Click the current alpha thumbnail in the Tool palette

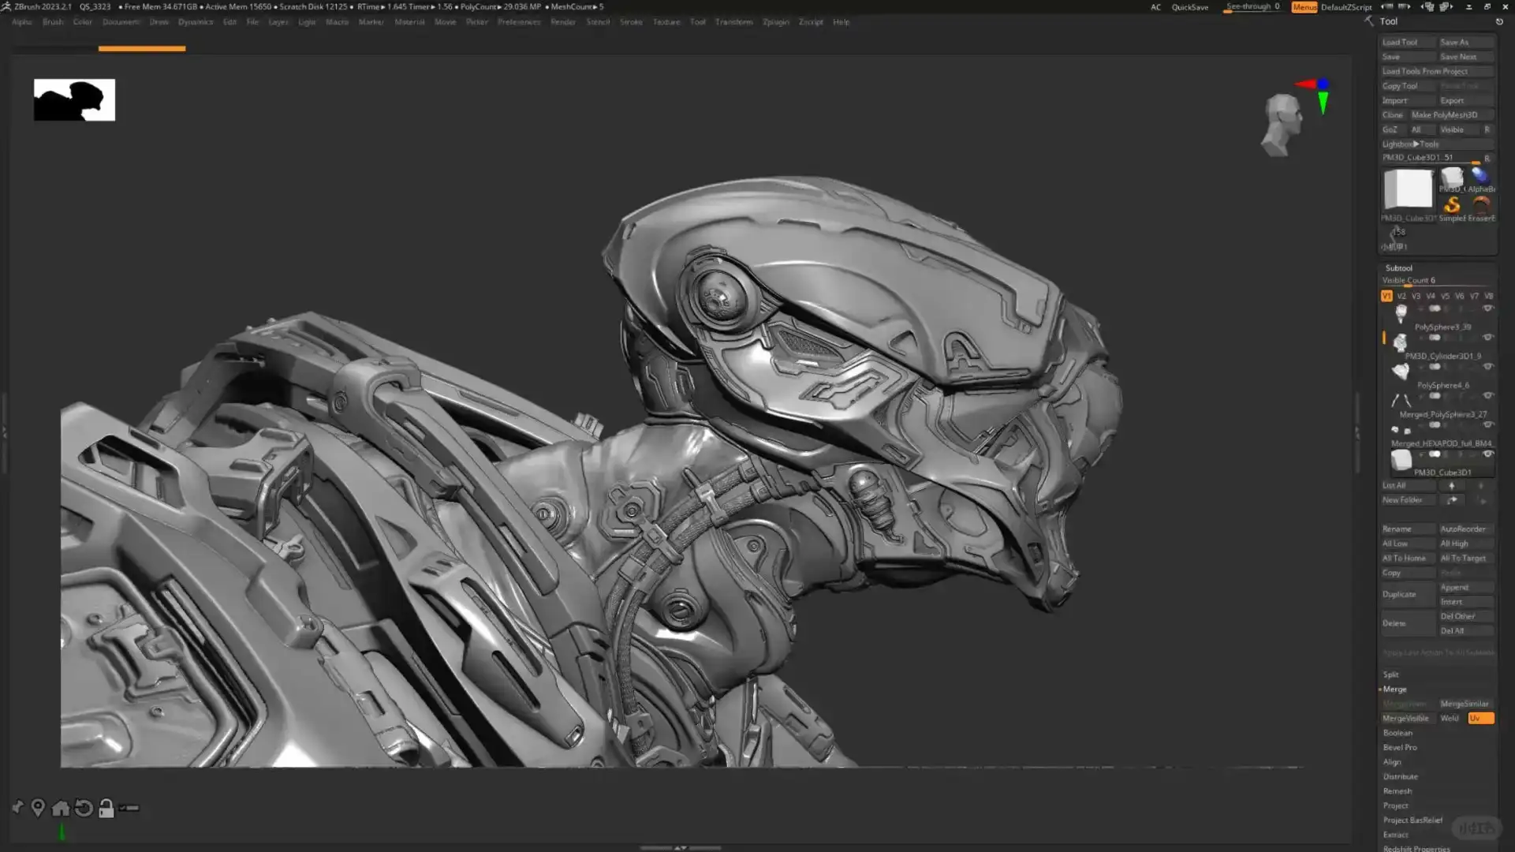(x=1481, y=177)
